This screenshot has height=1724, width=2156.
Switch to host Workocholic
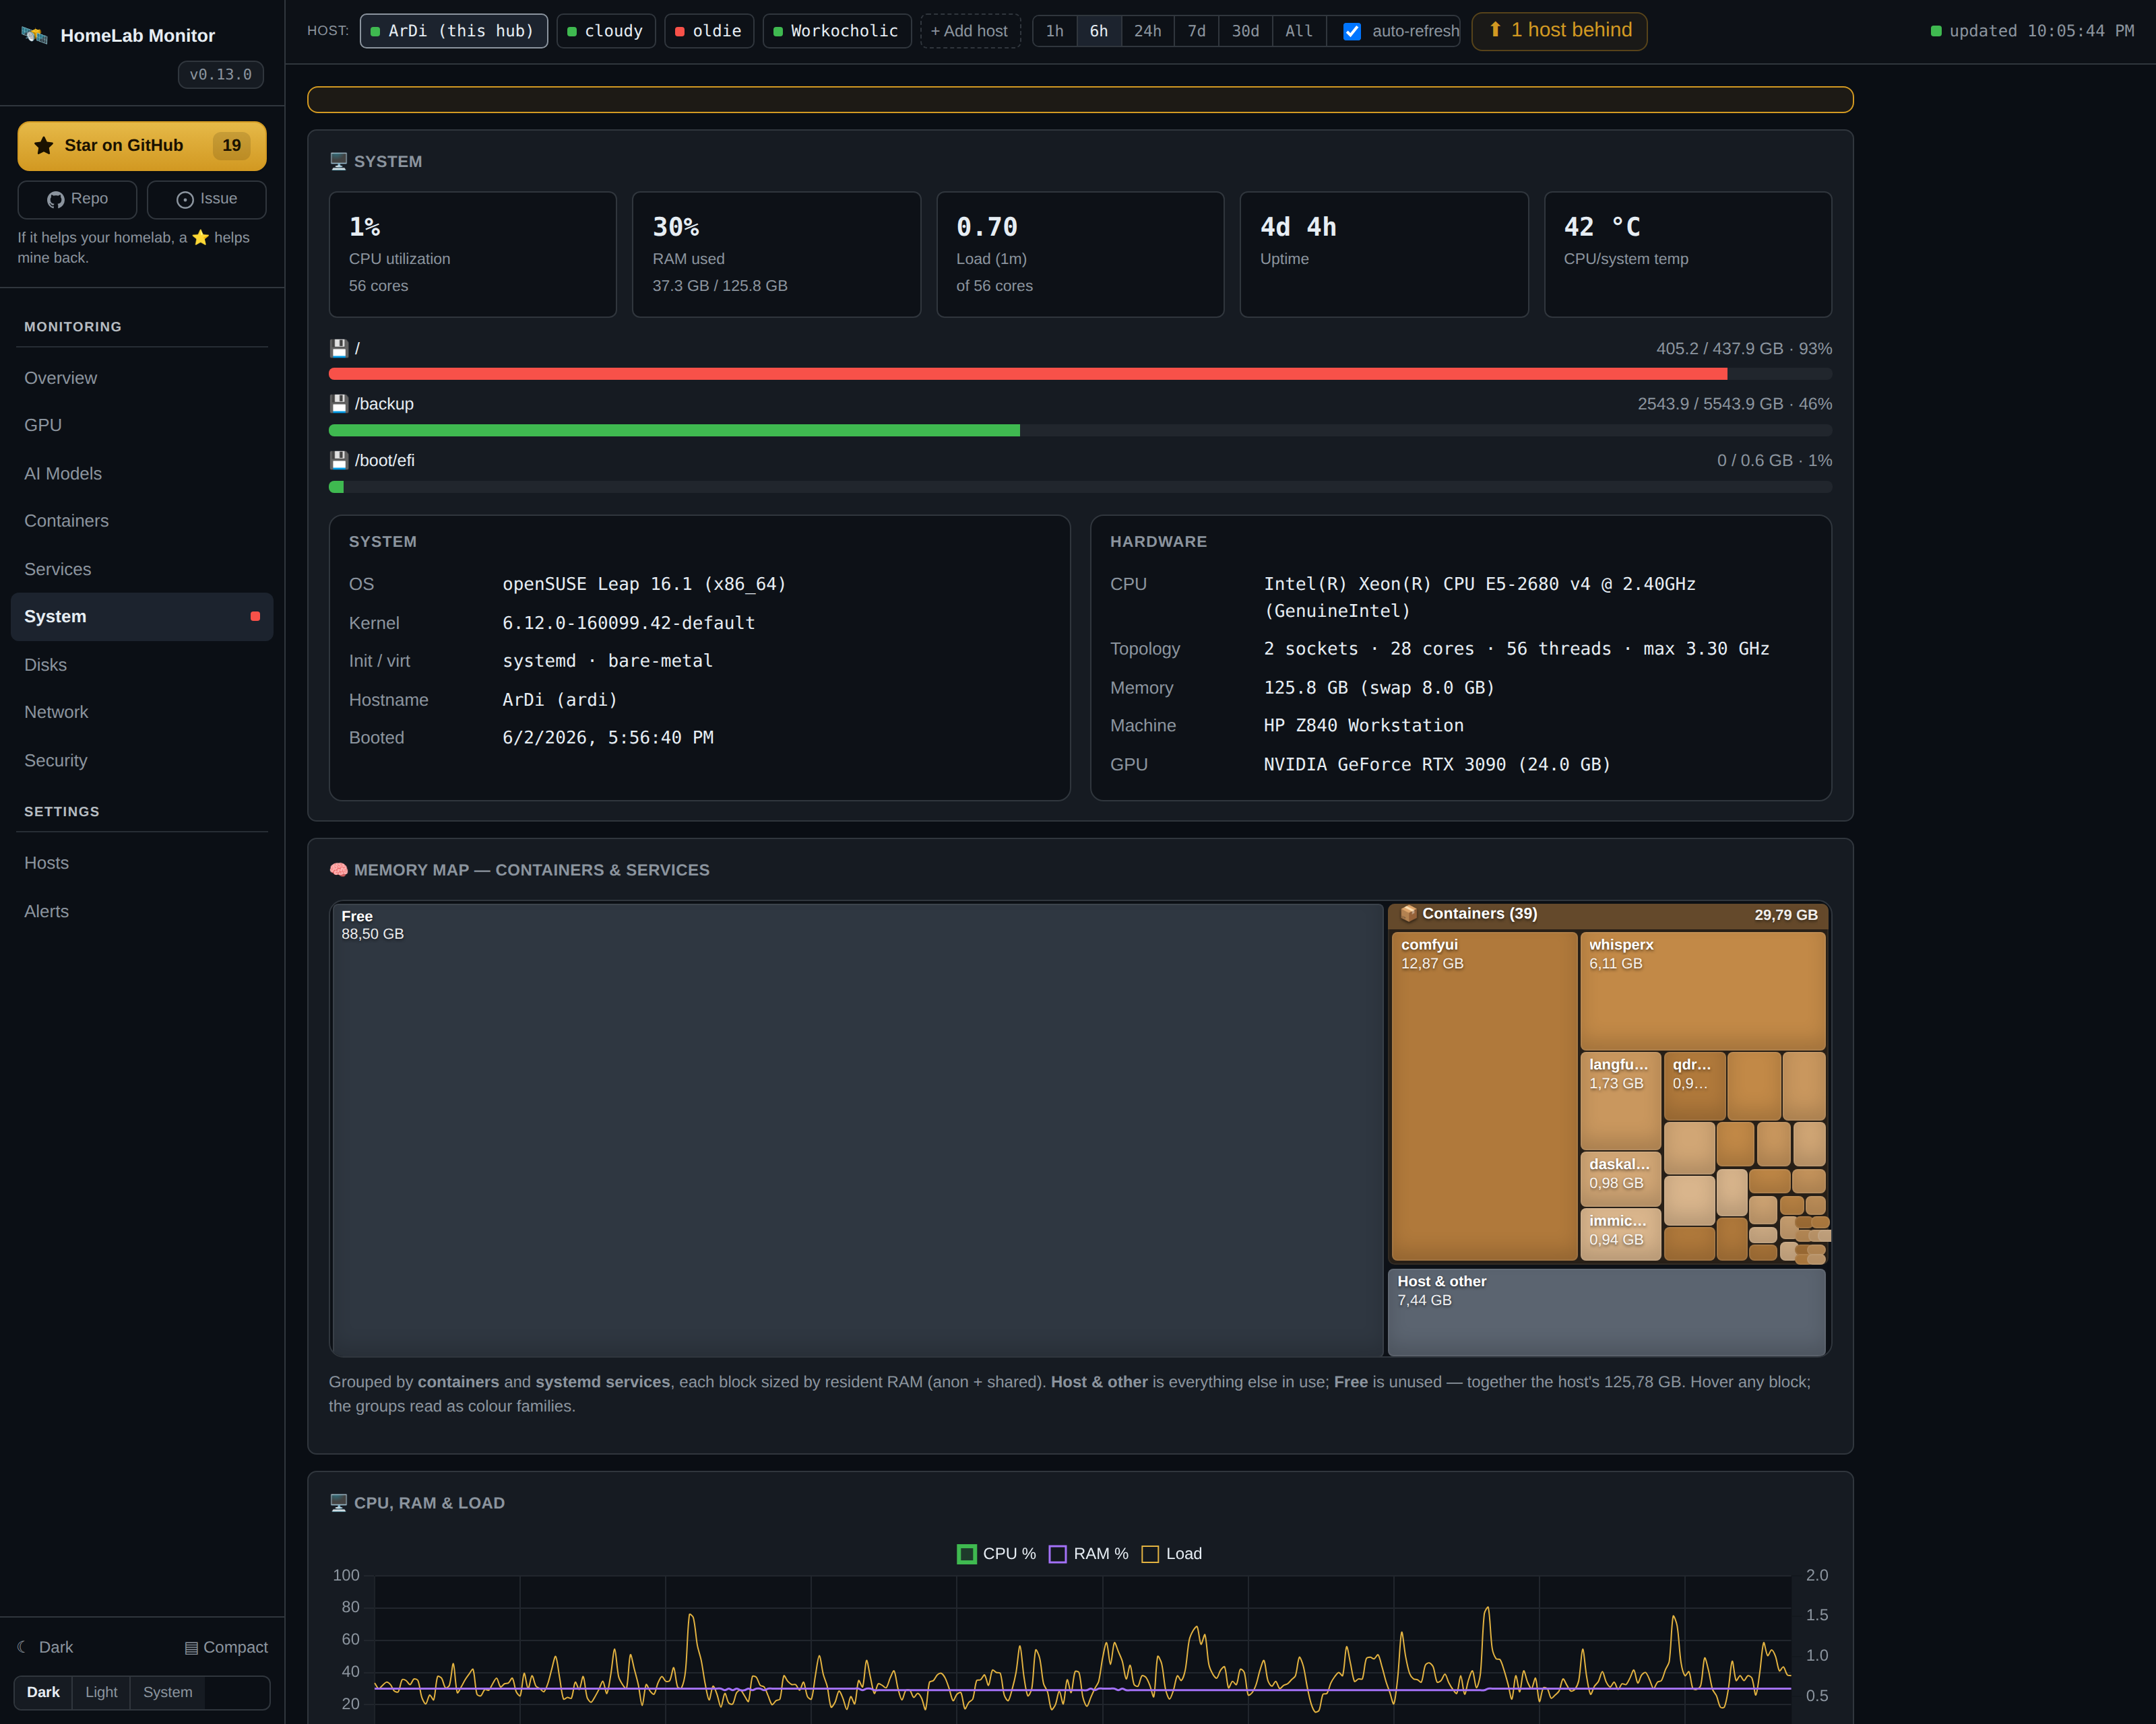837,31
